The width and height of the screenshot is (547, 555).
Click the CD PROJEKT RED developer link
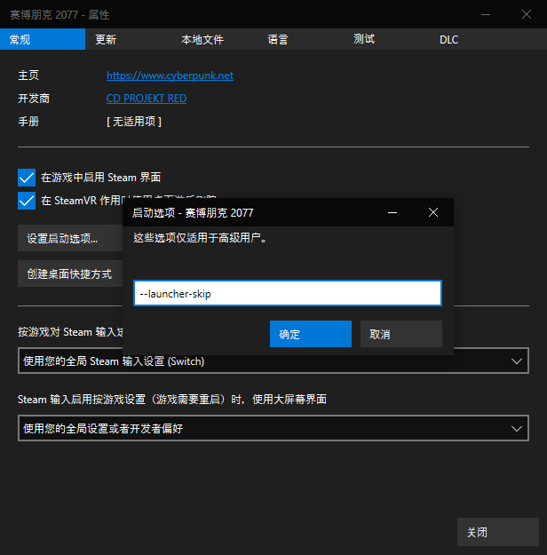pyautogui.click(x=147, y=99)
